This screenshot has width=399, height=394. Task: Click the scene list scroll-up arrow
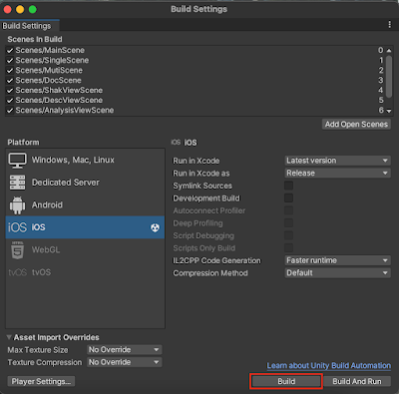tap(389, 51)
